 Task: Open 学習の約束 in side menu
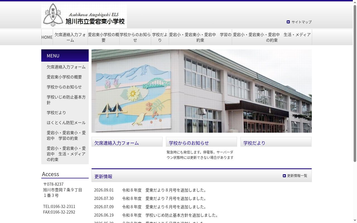pos(66,135)
